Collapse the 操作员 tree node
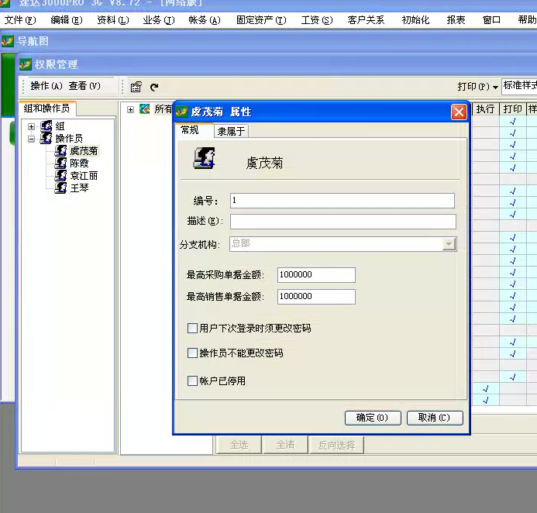This screenshot has height=513, width=537. click(x=32, y=139)
